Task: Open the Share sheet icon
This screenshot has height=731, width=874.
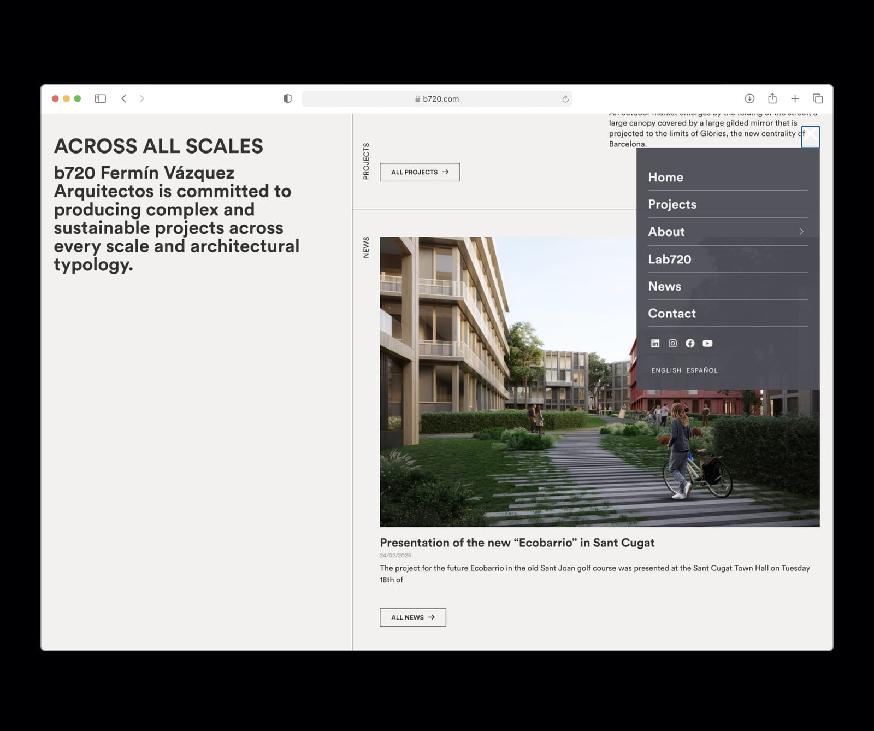Action: pos(772,98)
